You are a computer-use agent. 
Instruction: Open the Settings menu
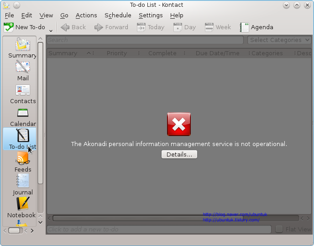pos(151,16)
